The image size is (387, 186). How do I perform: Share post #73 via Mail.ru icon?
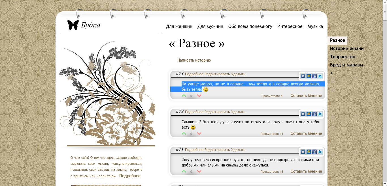pos(309,76)
